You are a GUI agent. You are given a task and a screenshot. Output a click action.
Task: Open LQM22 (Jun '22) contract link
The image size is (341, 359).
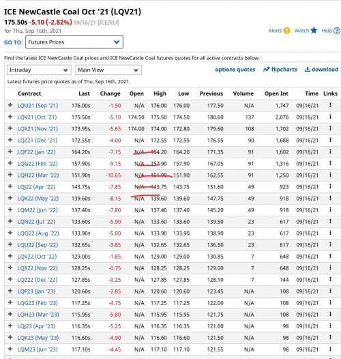tap(38, 210)
